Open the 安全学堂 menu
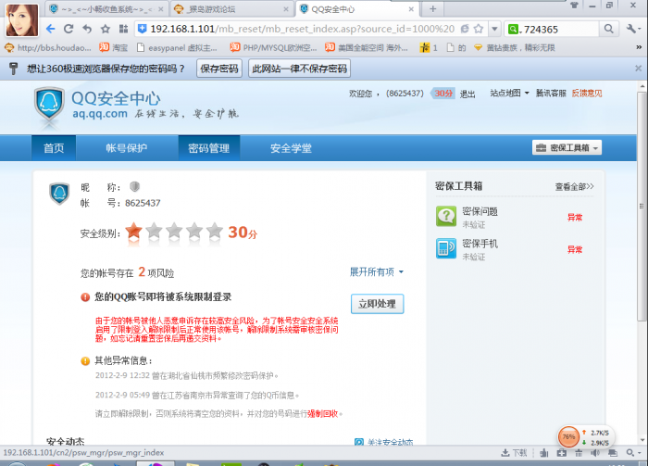648x466 pixels. (291, 148)
